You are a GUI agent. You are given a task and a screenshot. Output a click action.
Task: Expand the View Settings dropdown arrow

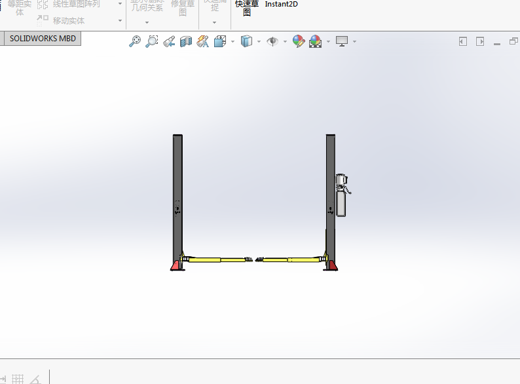click(354, 42)
